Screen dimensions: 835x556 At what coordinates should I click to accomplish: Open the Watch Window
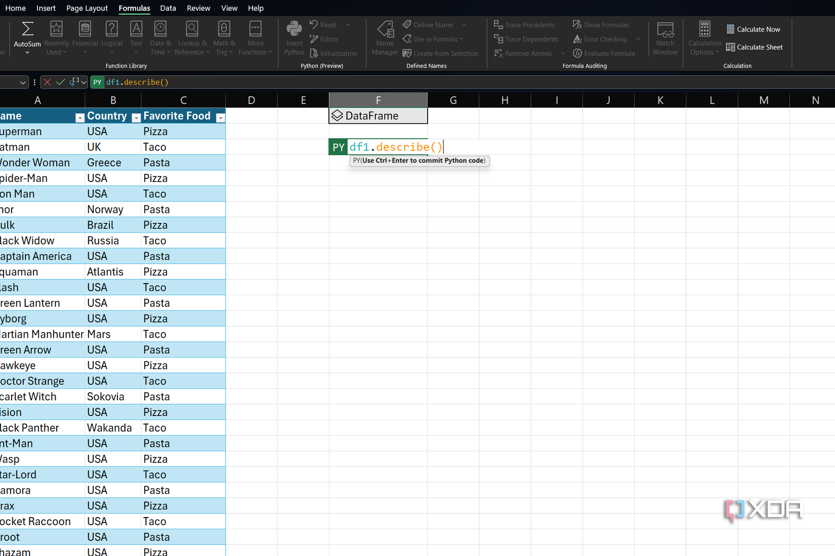click(665, 36)
